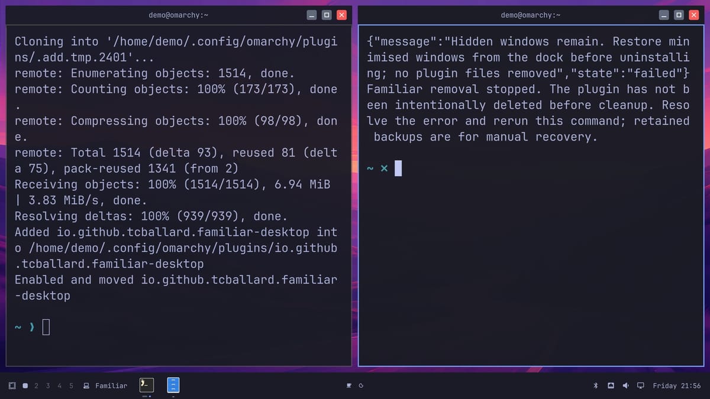Viewport: 710px width, 399px height.
Task: Click the volume speaker tray icon
Action: pos(625,385)
